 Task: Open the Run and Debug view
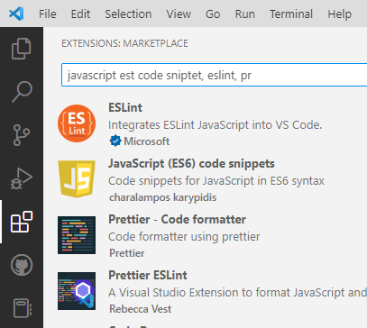(22, 178)
